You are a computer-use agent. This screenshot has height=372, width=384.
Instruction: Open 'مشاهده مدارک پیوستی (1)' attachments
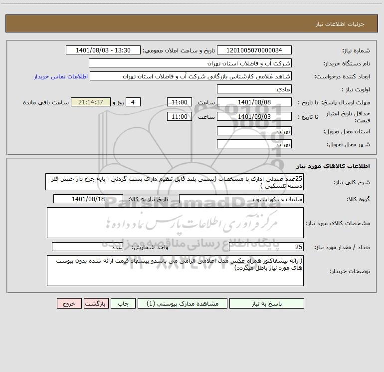point(183,303)
